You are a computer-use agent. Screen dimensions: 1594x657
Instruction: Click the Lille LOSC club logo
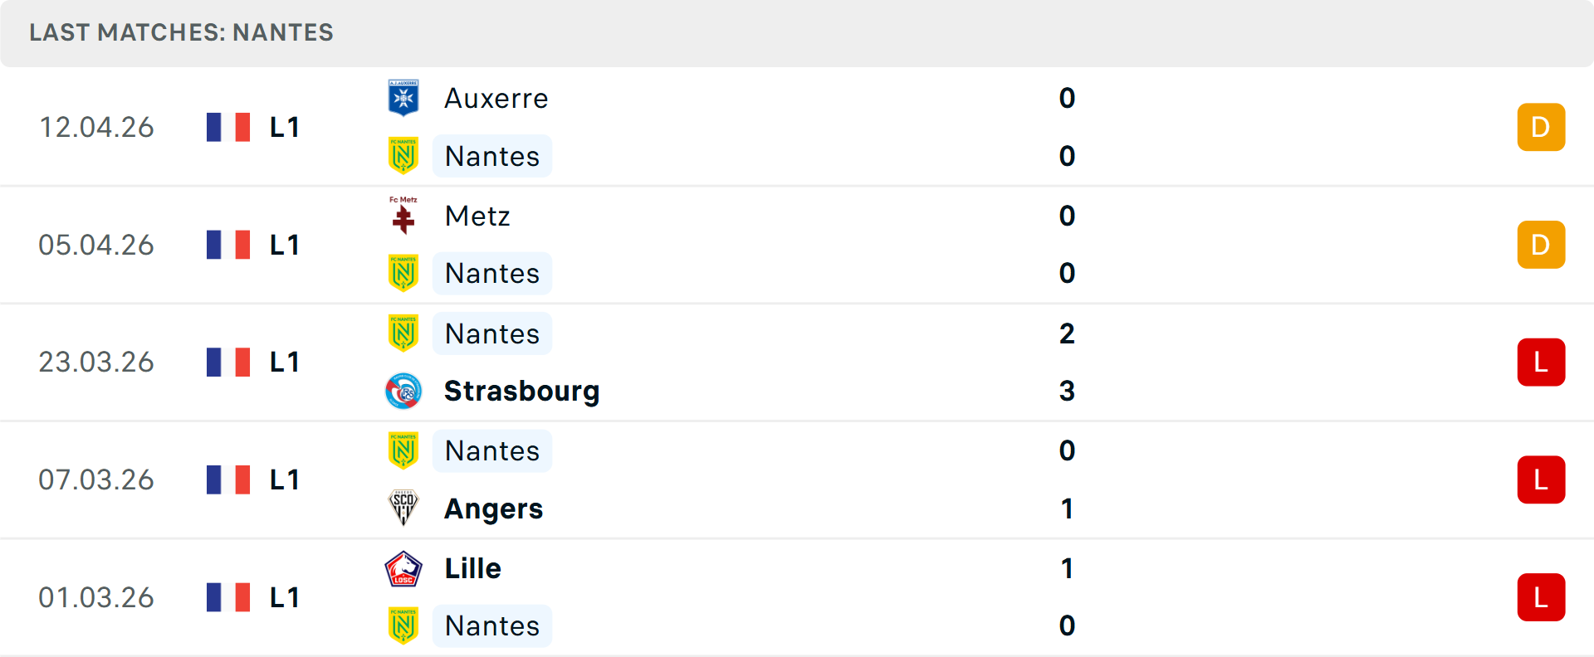point(403,568)
